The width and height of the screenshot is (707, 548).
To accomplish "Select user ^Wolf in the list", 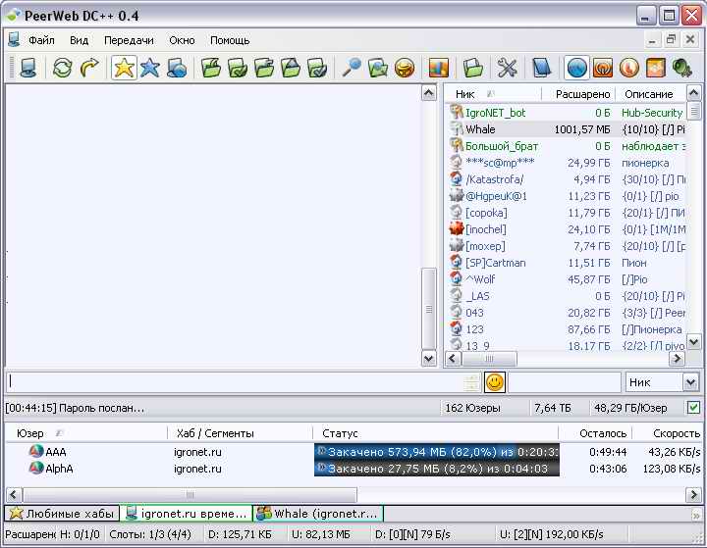I will (x=568, y=279).
